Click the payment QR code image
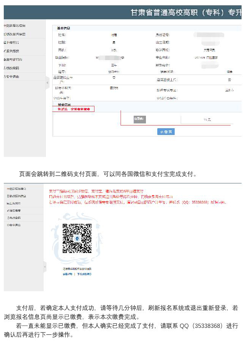The width and height of the screenshot is (248, 346). [77, 238]
